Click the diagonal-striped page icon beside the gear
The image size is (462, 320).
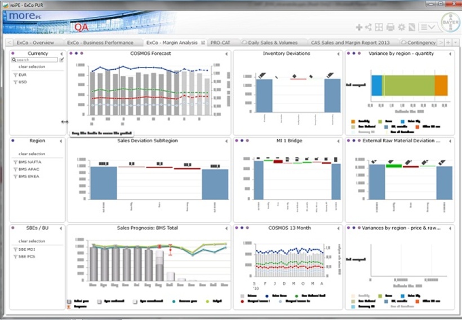coord(412,28)
